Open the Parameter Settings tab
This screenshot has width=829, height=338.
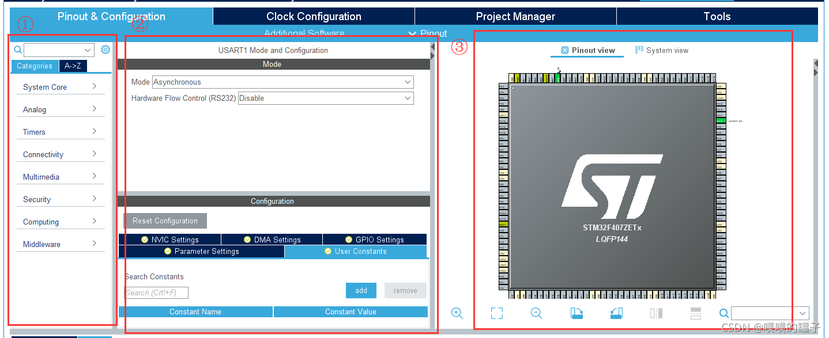coord(201,252)
